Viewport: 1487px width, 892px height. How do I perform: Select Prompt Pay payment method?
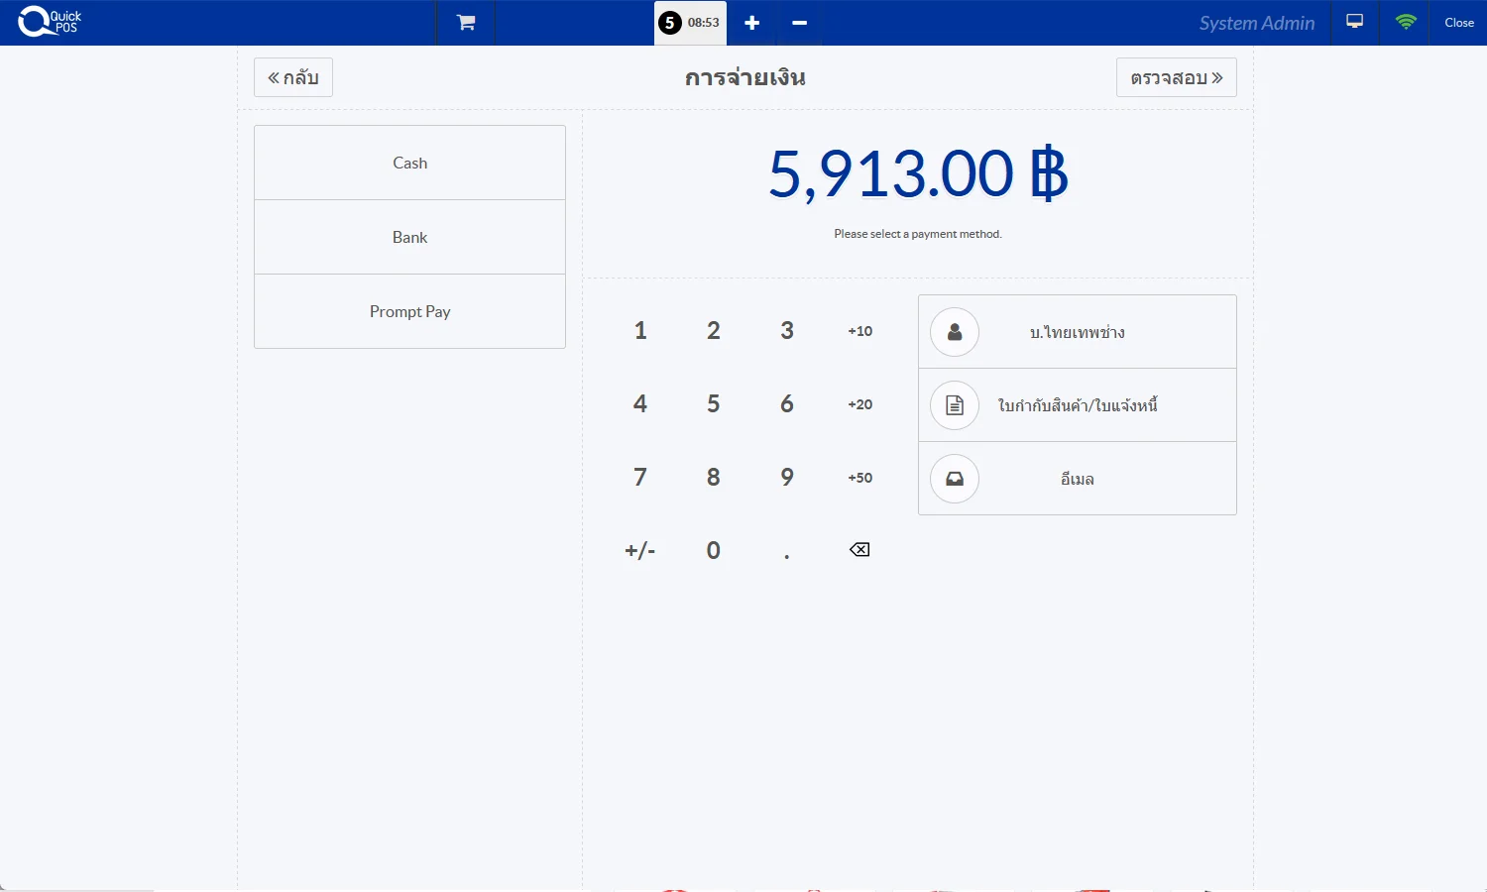click(409, 311)
